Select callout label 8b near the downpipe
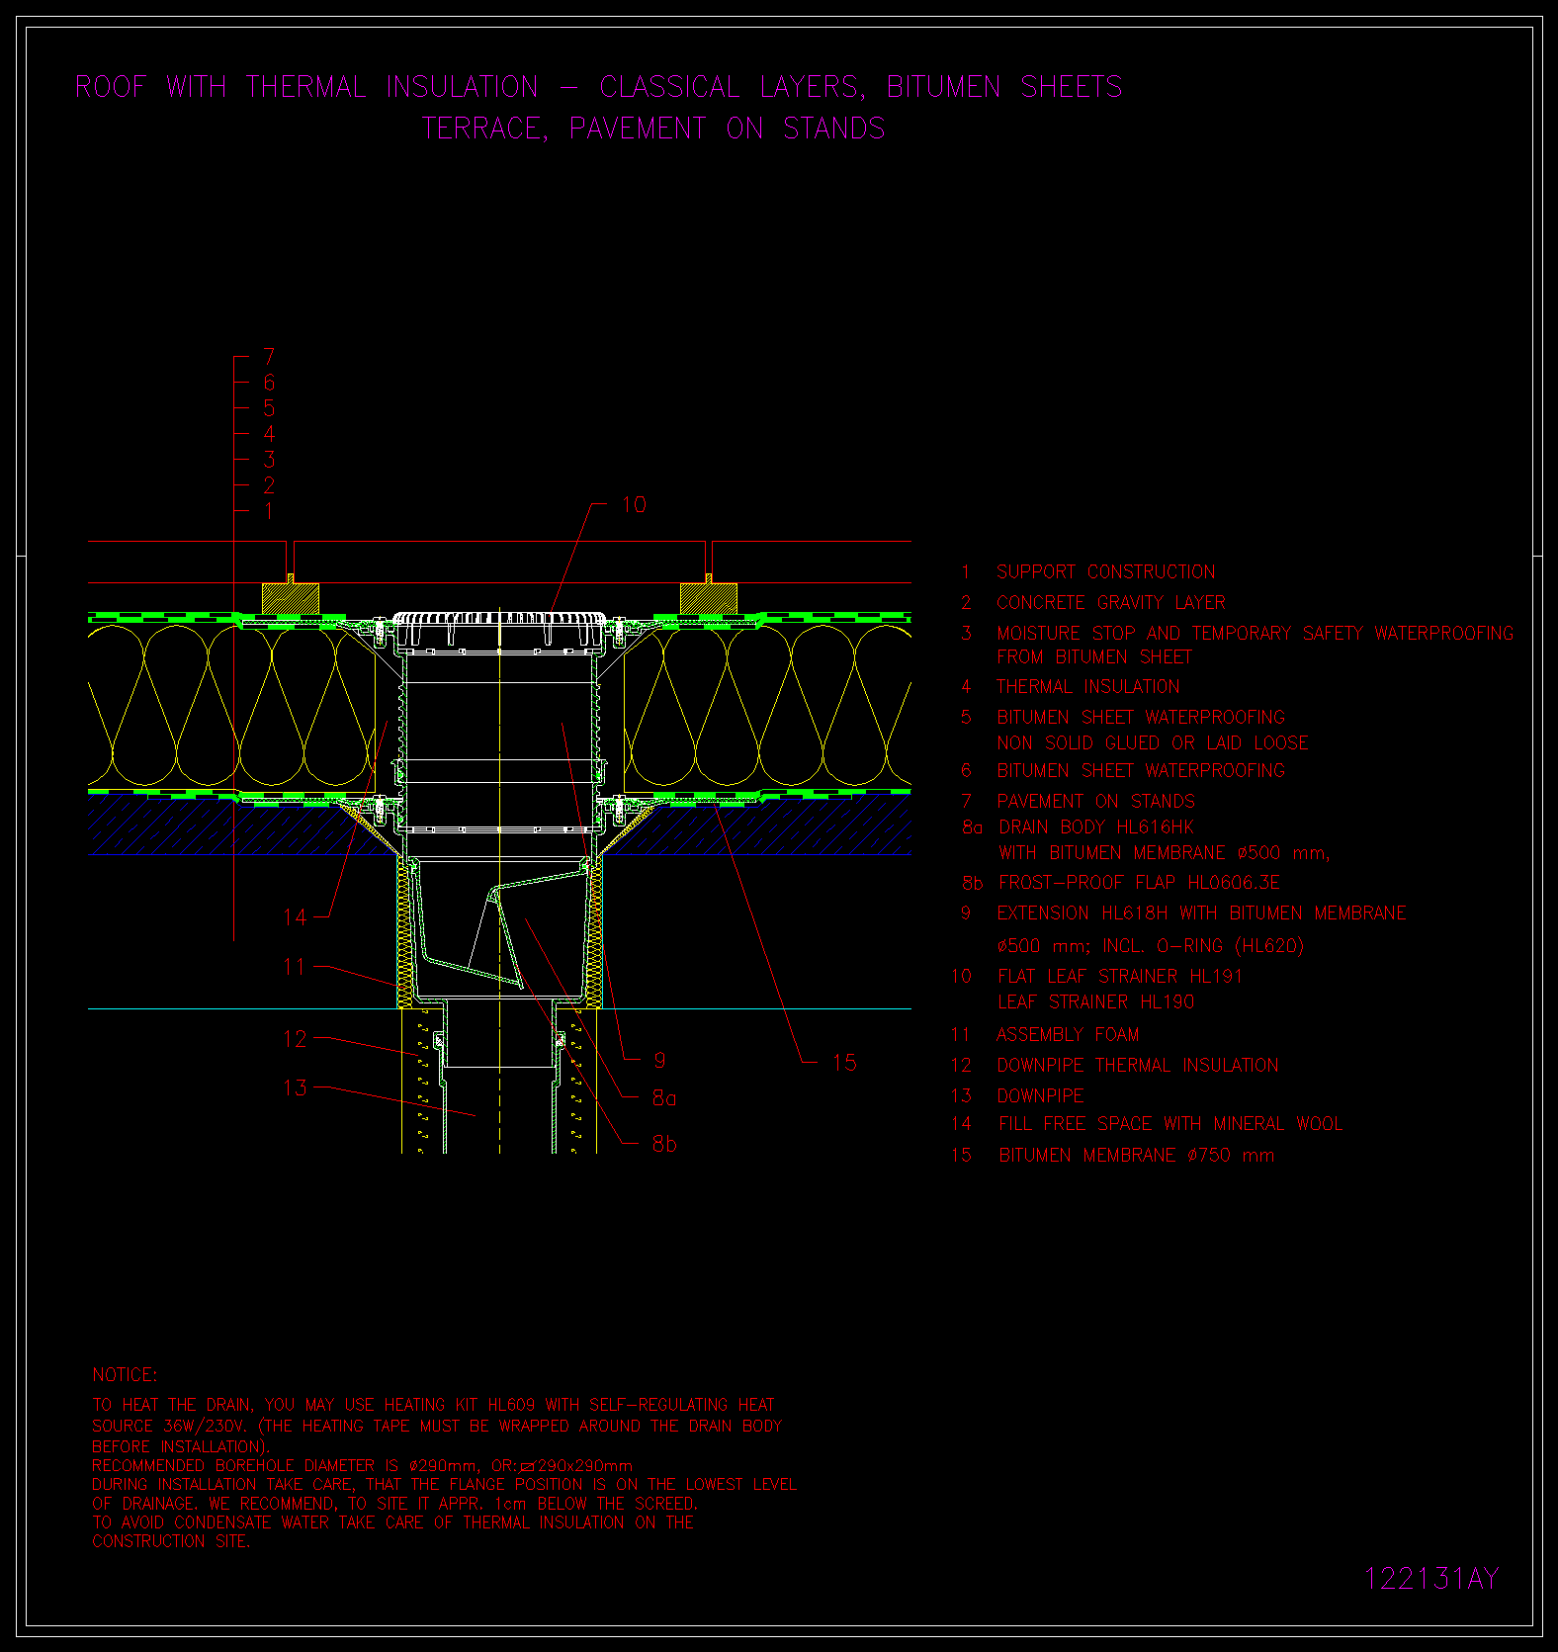This screenshot has height=1652, width=1558. [664, 1145]
